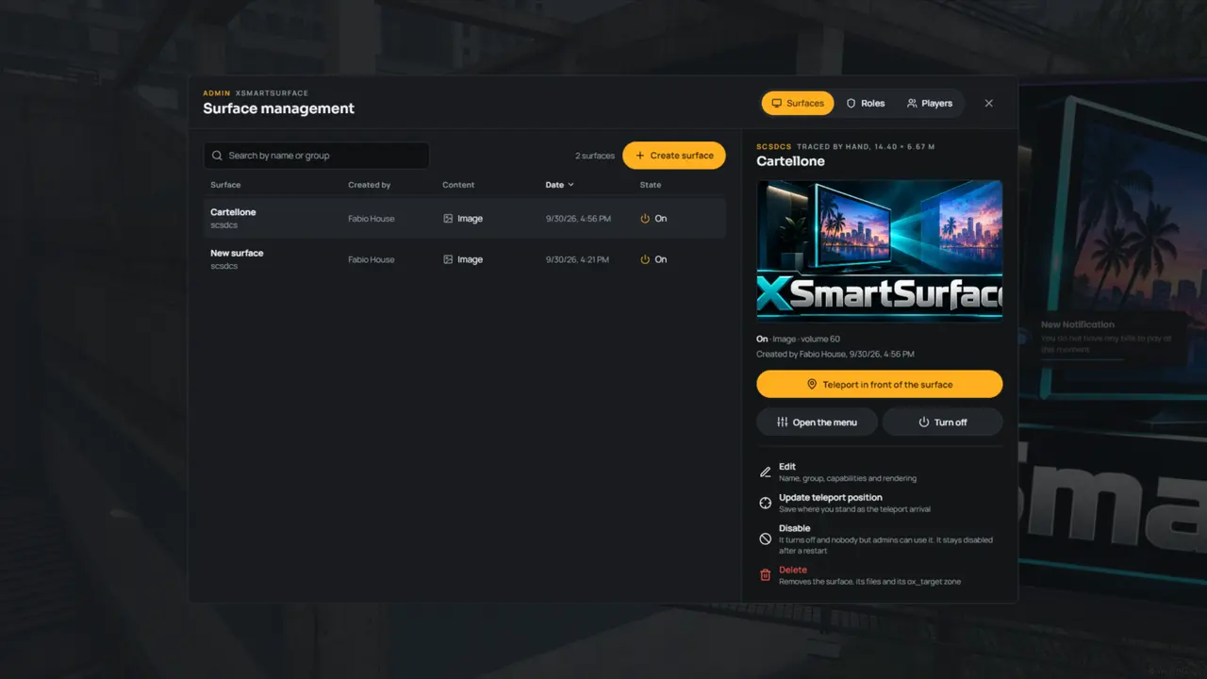Click the 2 surfaces count label
1207x679 pixels.
(x=595, y=156)
